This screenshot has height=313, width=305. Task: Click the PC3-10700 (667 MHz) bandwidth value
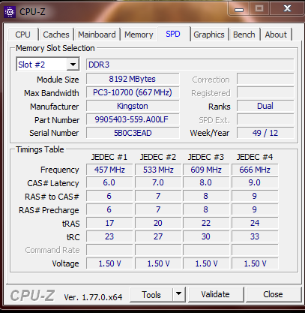pos(133,92)
